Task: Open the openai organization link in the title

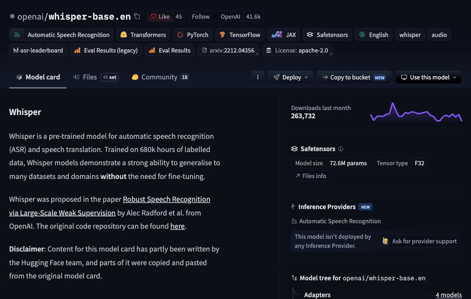Action: (31, 16)
